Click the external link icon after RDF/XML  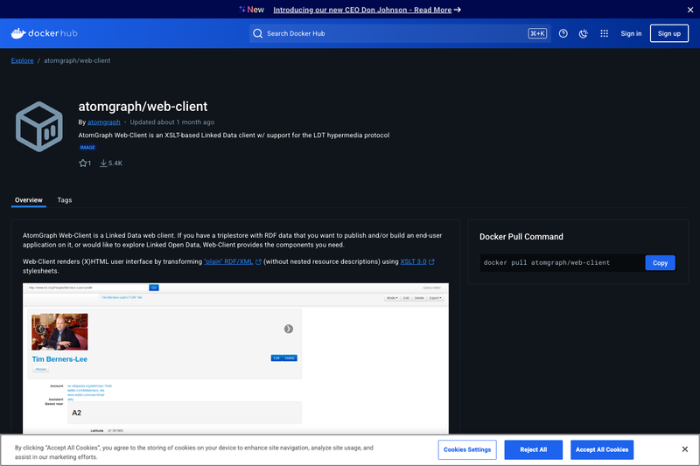point(258,262)
